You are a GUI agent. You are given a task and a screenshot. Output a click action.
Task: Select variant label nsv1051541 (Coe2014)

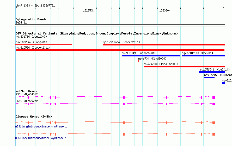point(214,69)
